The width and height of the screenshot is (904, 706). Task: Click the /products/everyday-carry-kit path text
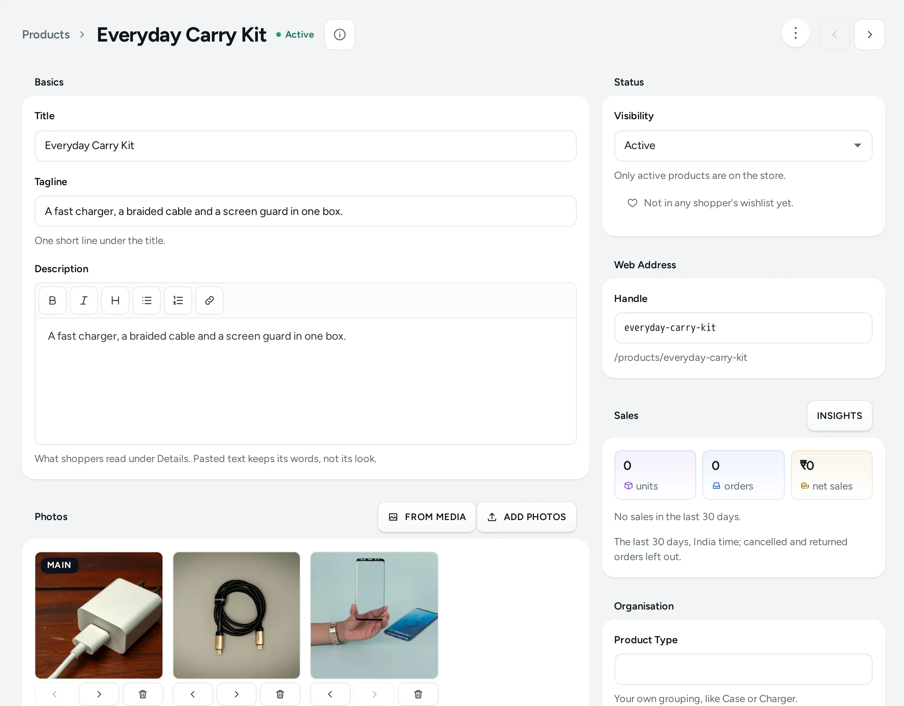pos(680,358)
